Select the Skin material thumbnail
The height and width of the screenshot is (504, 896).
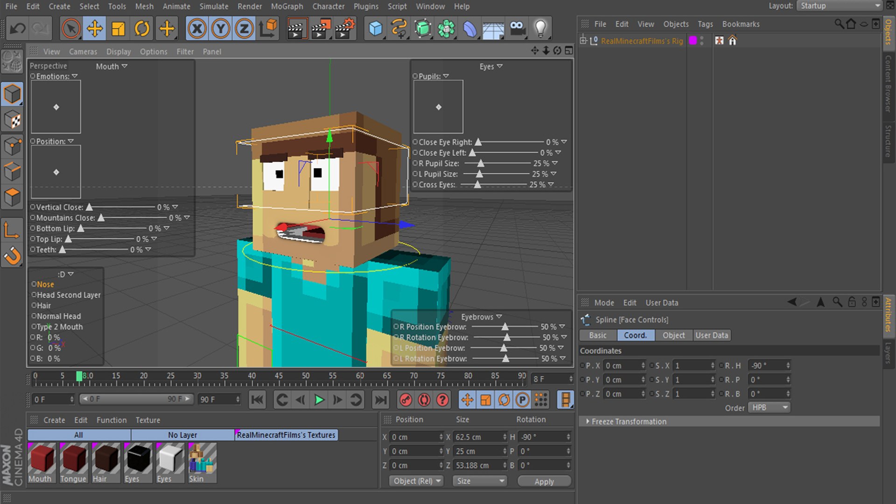tap(202, 463)
